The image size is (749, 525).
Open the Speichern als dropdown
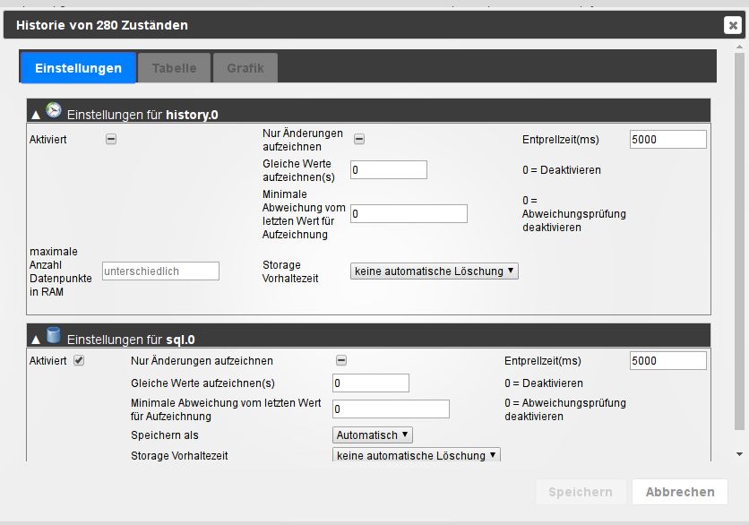373,435
